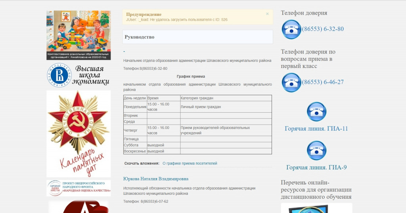
Task: Open the red logo banner at sidebar bottom
Action: pos(79,207)
